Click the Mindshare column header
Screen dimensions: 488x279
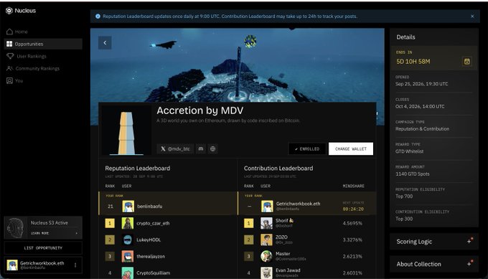[x=353, y=186]
